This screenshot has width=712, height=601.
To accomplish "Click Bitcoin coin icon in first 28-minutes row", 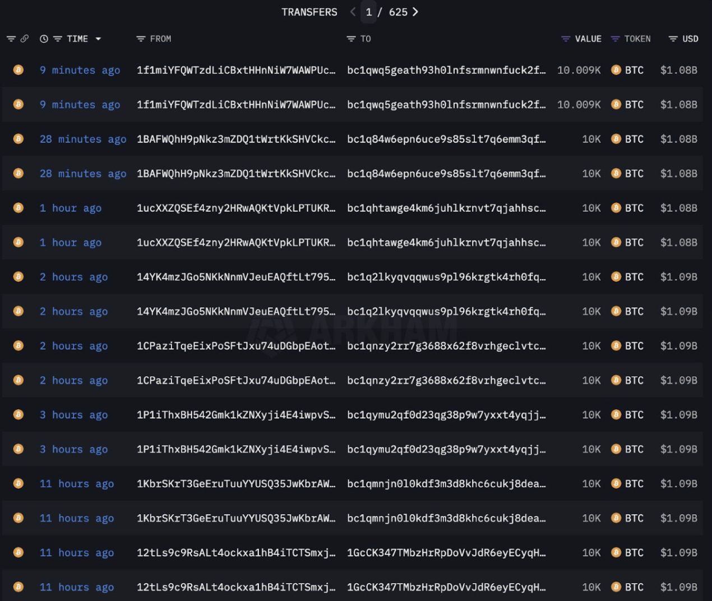I will [x=19, y=139].
